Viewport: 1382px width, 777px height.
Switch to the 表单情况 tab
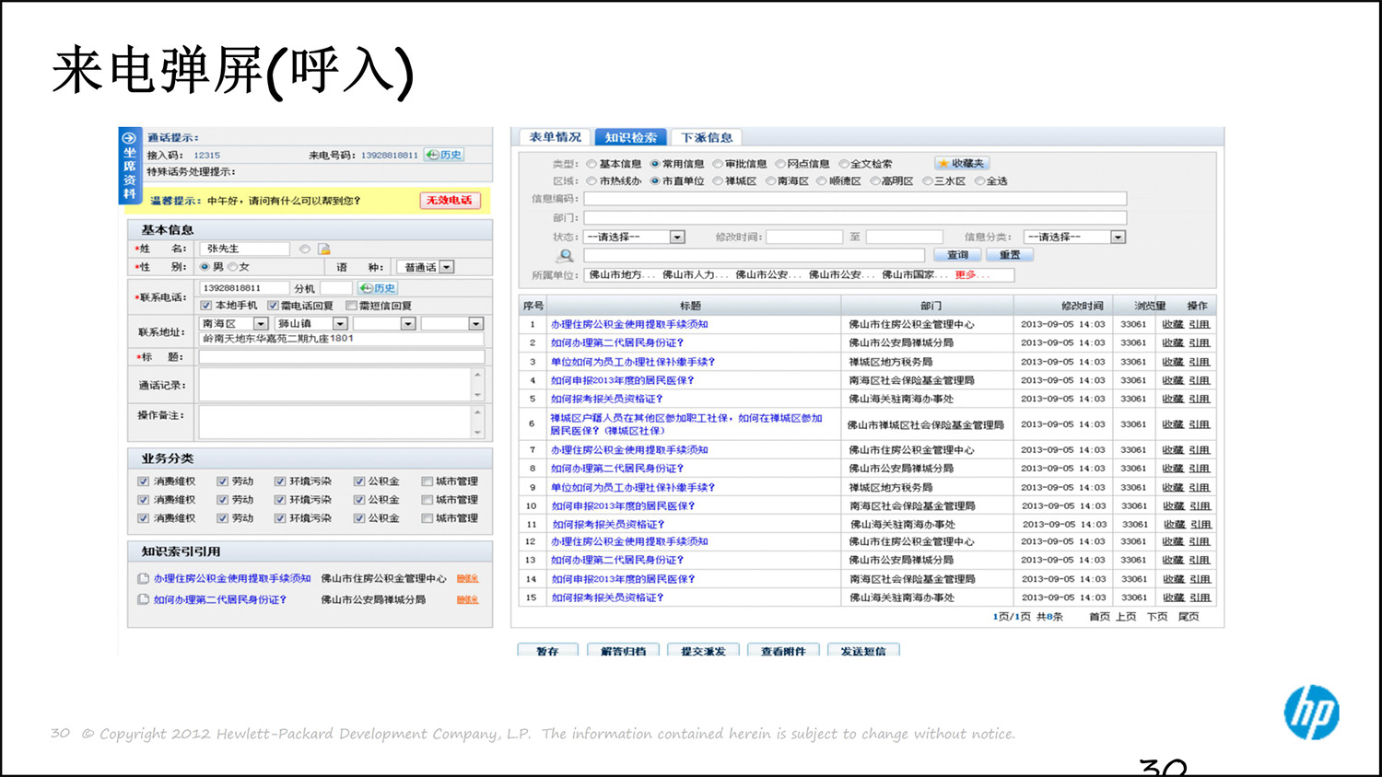click(554, 136)
